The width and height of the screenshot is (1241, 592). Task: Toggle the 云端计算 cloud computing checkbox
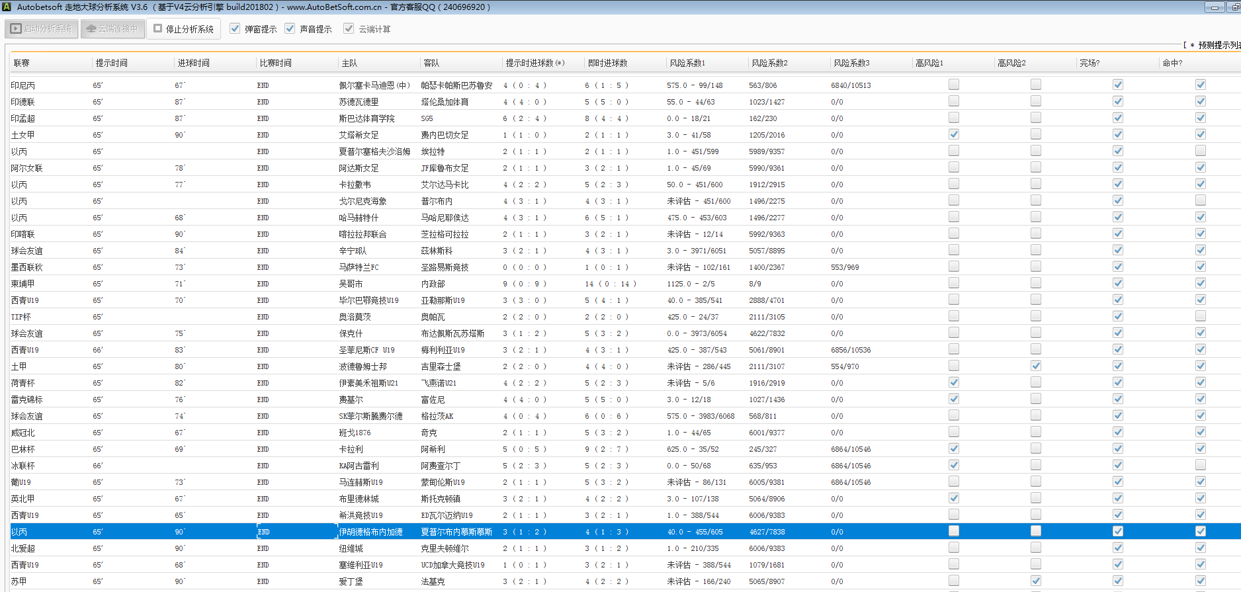349,29
